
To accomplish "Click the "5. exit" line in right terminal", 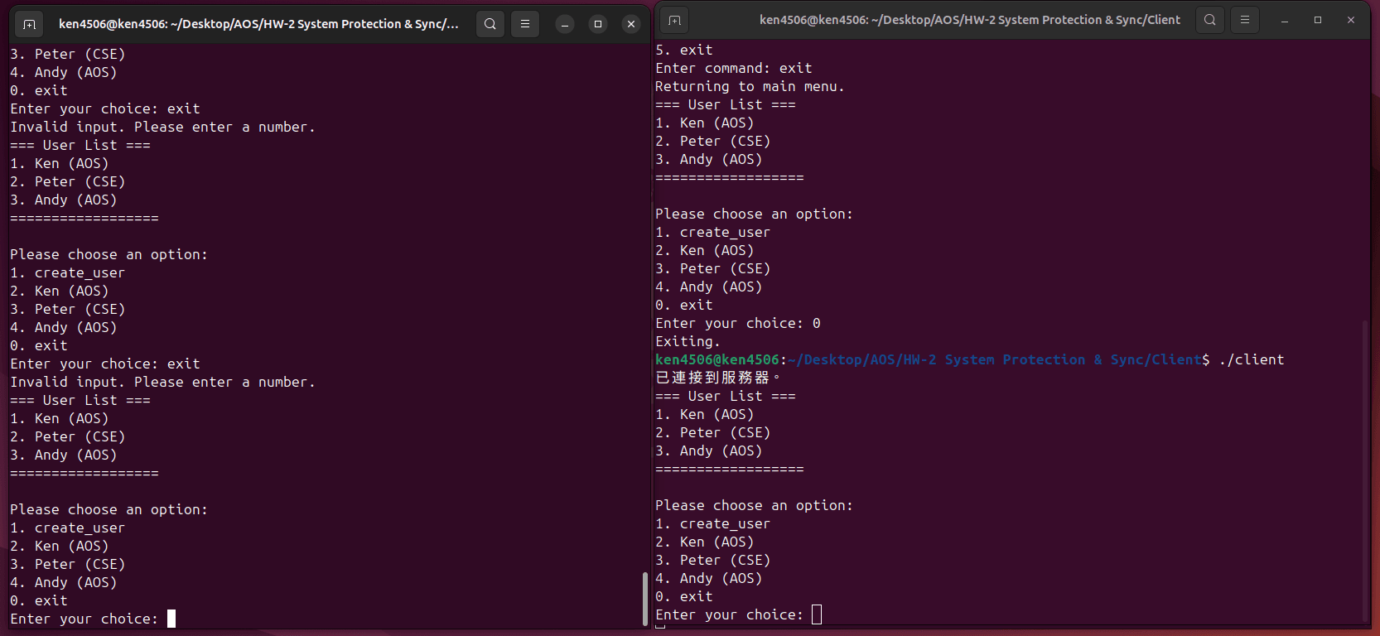I will 684,50.
